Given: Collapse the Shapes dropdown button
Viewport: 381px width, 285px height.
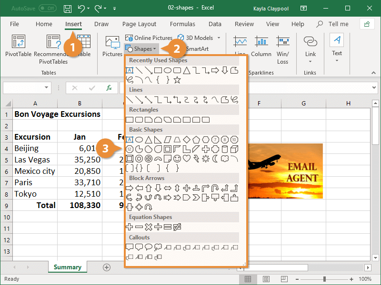Looking at the screenshot, I should click(x=140, y=49).
